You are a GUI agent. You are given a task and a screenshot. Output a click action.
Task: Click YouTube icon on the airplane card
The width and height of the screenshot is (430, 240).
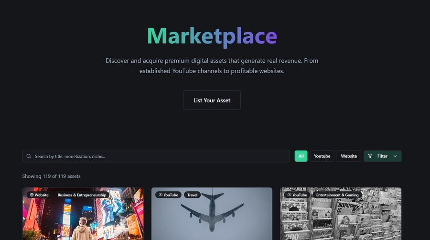coord(161,195)
